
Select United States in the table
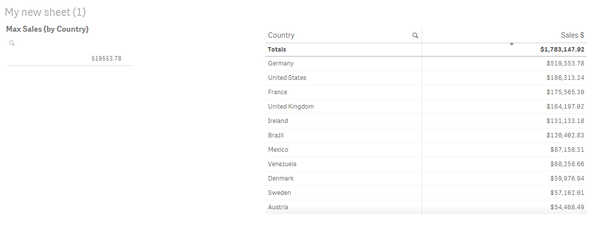tap(287, 78)
